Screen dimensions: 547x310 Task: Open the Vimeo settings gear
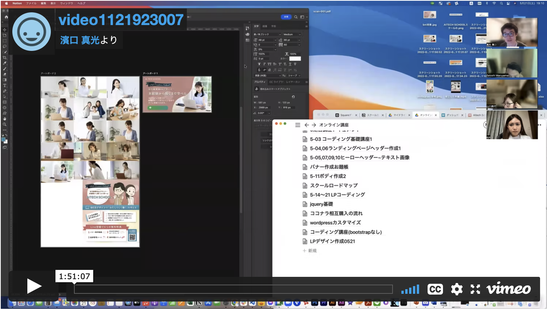pyautogui.click(x=456, y=289)
